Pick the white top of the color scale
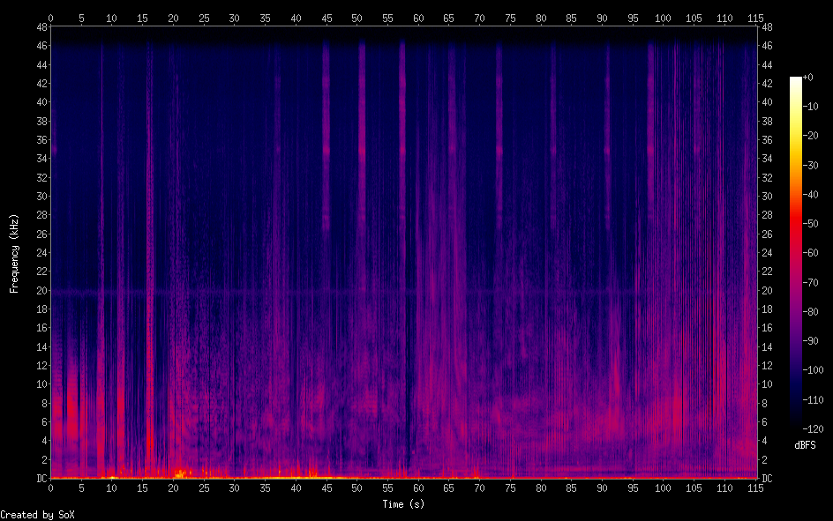The image size is (833, 521). coord(796,80)
